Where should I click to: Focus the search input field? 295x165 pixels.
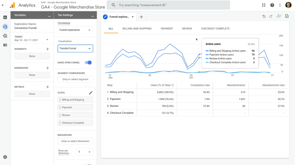pos(168,5)
